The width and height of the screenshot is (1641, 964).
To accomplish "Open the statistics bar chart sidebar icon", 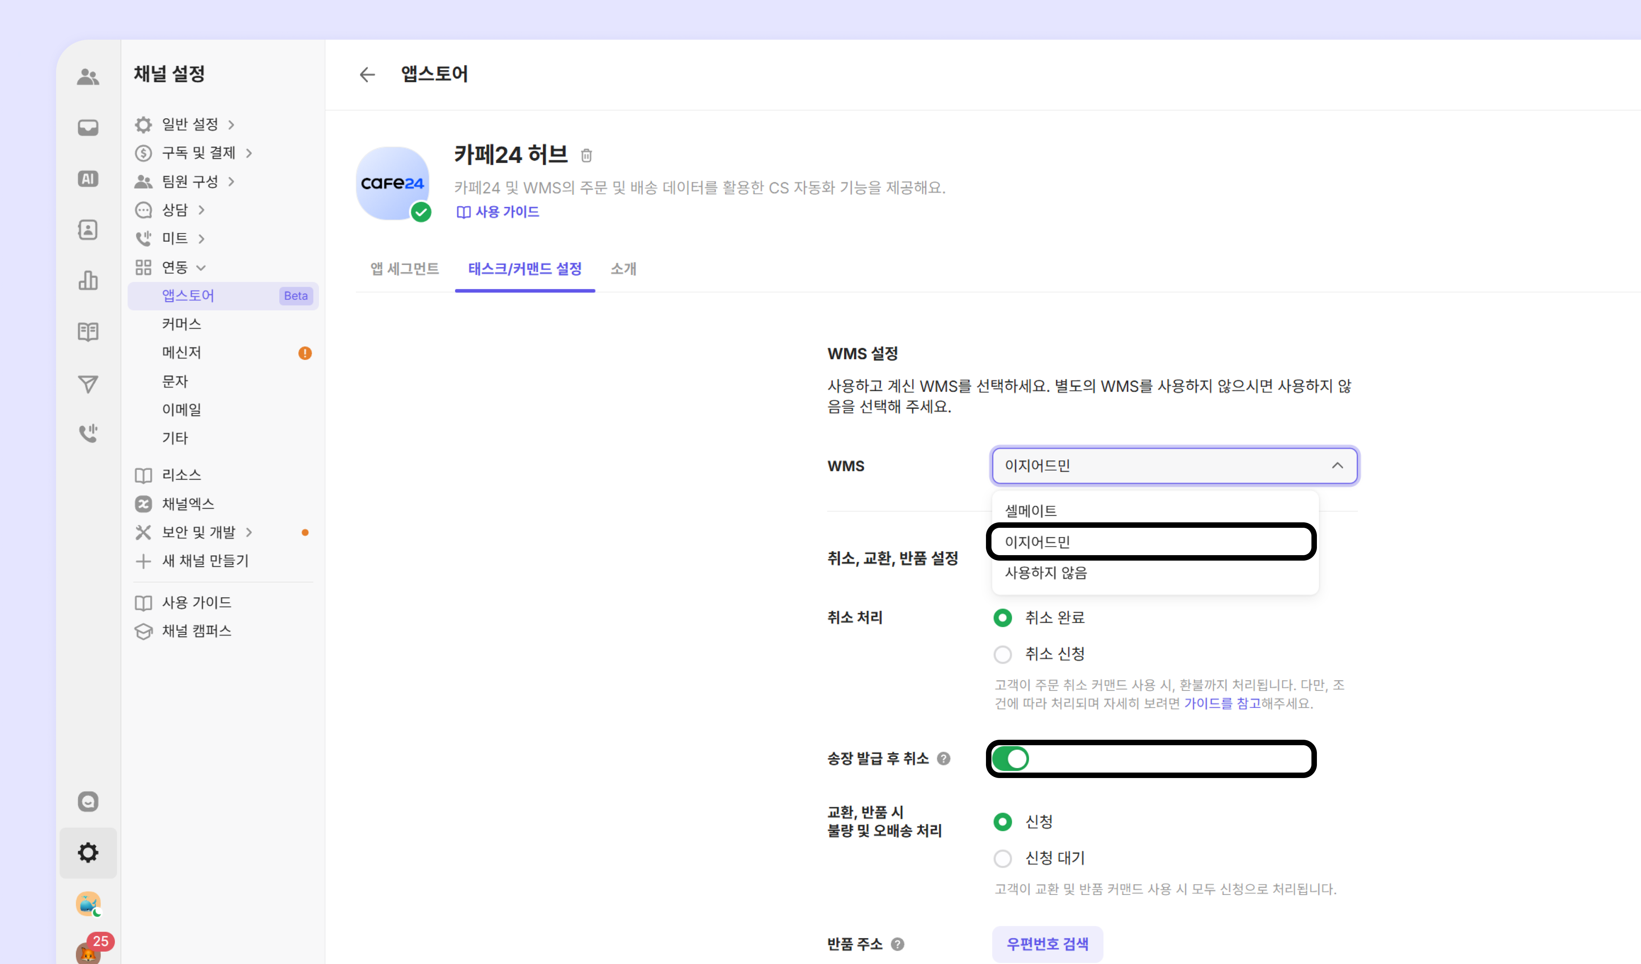I will 88,281.
